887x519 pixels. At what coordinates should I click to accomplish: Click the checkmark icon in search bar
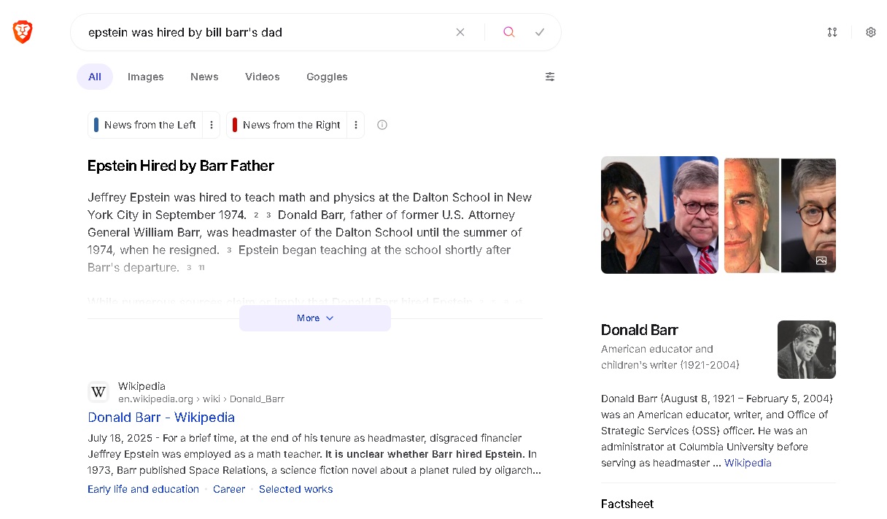point(540,32)
